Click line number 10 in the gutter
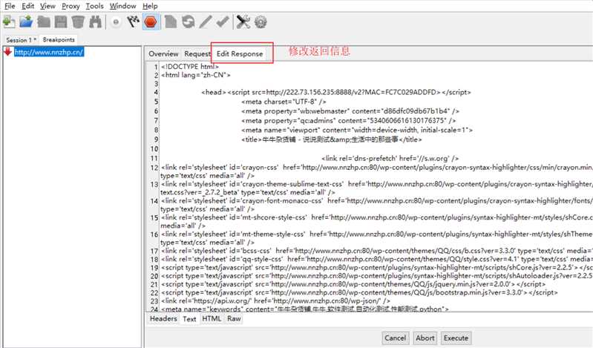The height and width of the screenshot is (348, 593). coord(154,148)
